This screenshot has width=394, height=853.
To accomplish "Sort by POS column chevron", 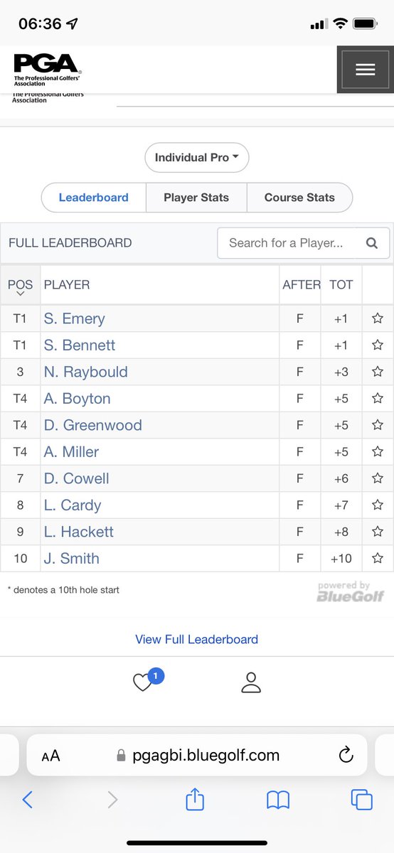I will 20,293.
